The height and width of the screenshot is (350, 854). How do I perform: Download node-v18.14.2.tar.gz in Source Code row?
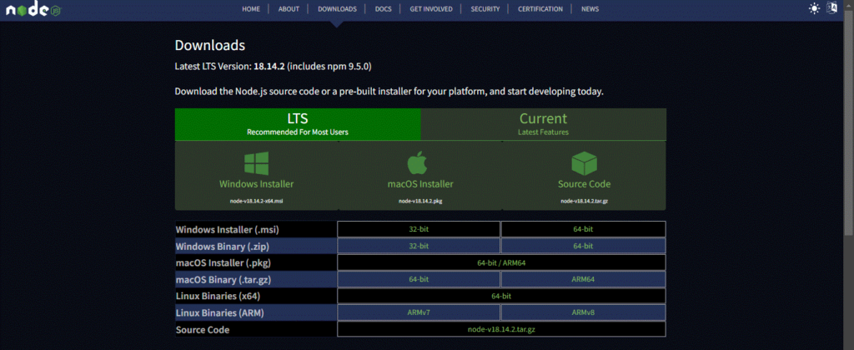[x=501, y=329]
